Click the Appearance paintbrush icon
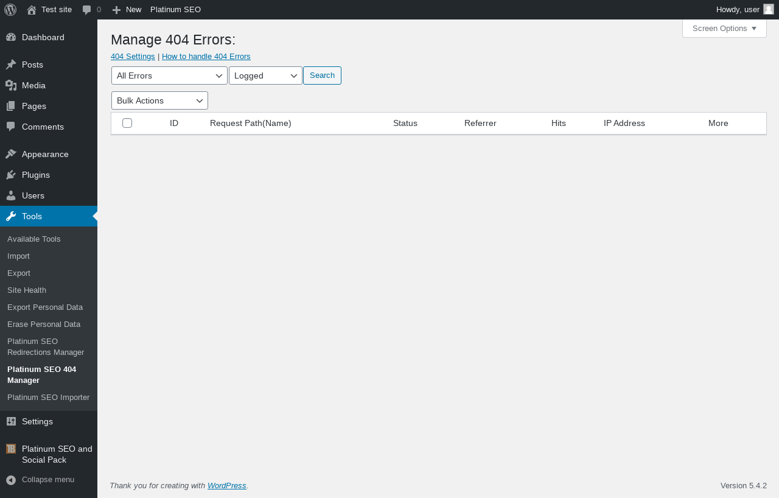 [x=11, y=154]
